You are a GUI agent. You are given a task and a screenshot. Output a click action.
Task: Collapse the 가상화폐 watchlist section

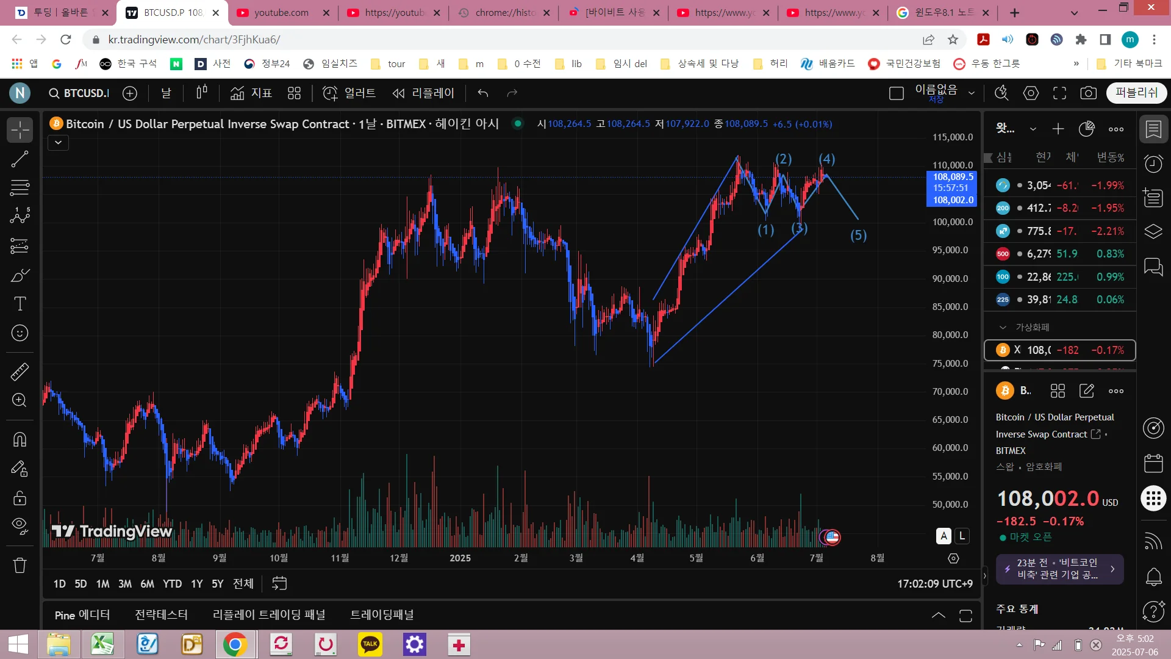(x=1003, y=328)
